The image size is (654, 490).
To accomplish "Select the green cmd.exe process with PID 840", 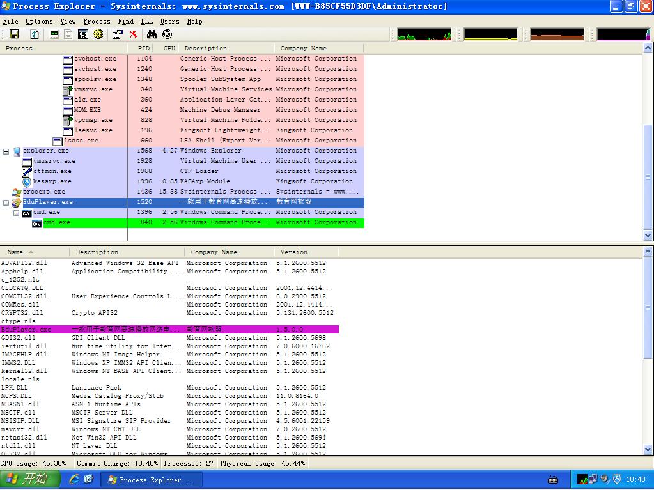I will coord(57,223).
